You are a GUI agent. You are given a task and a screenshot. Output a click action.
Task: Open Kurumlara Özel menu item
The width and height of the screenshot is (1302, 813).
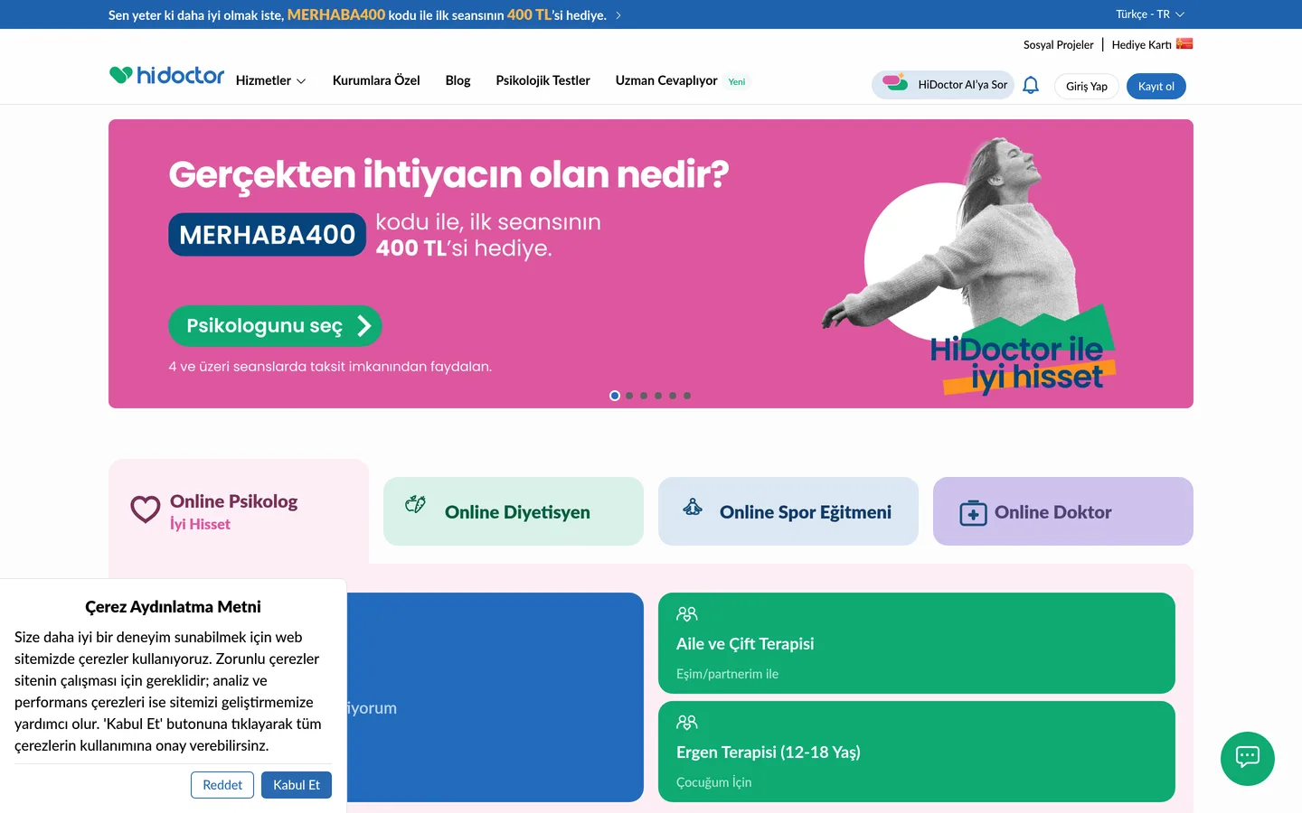pos(376,80)
